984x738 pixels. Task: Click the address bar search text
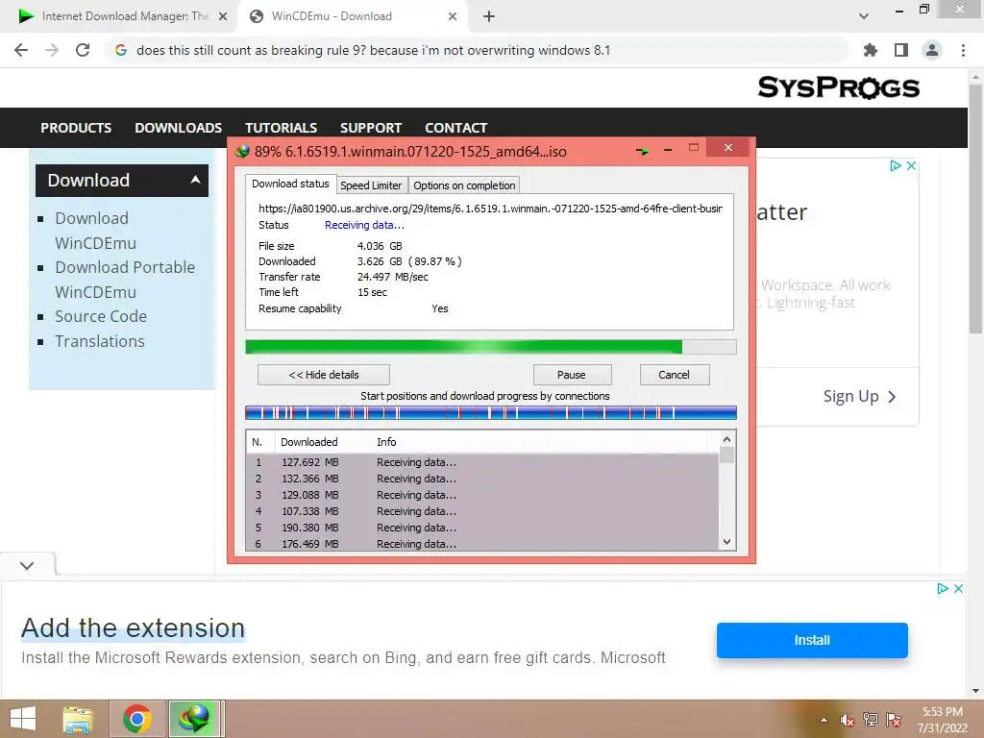373,50
